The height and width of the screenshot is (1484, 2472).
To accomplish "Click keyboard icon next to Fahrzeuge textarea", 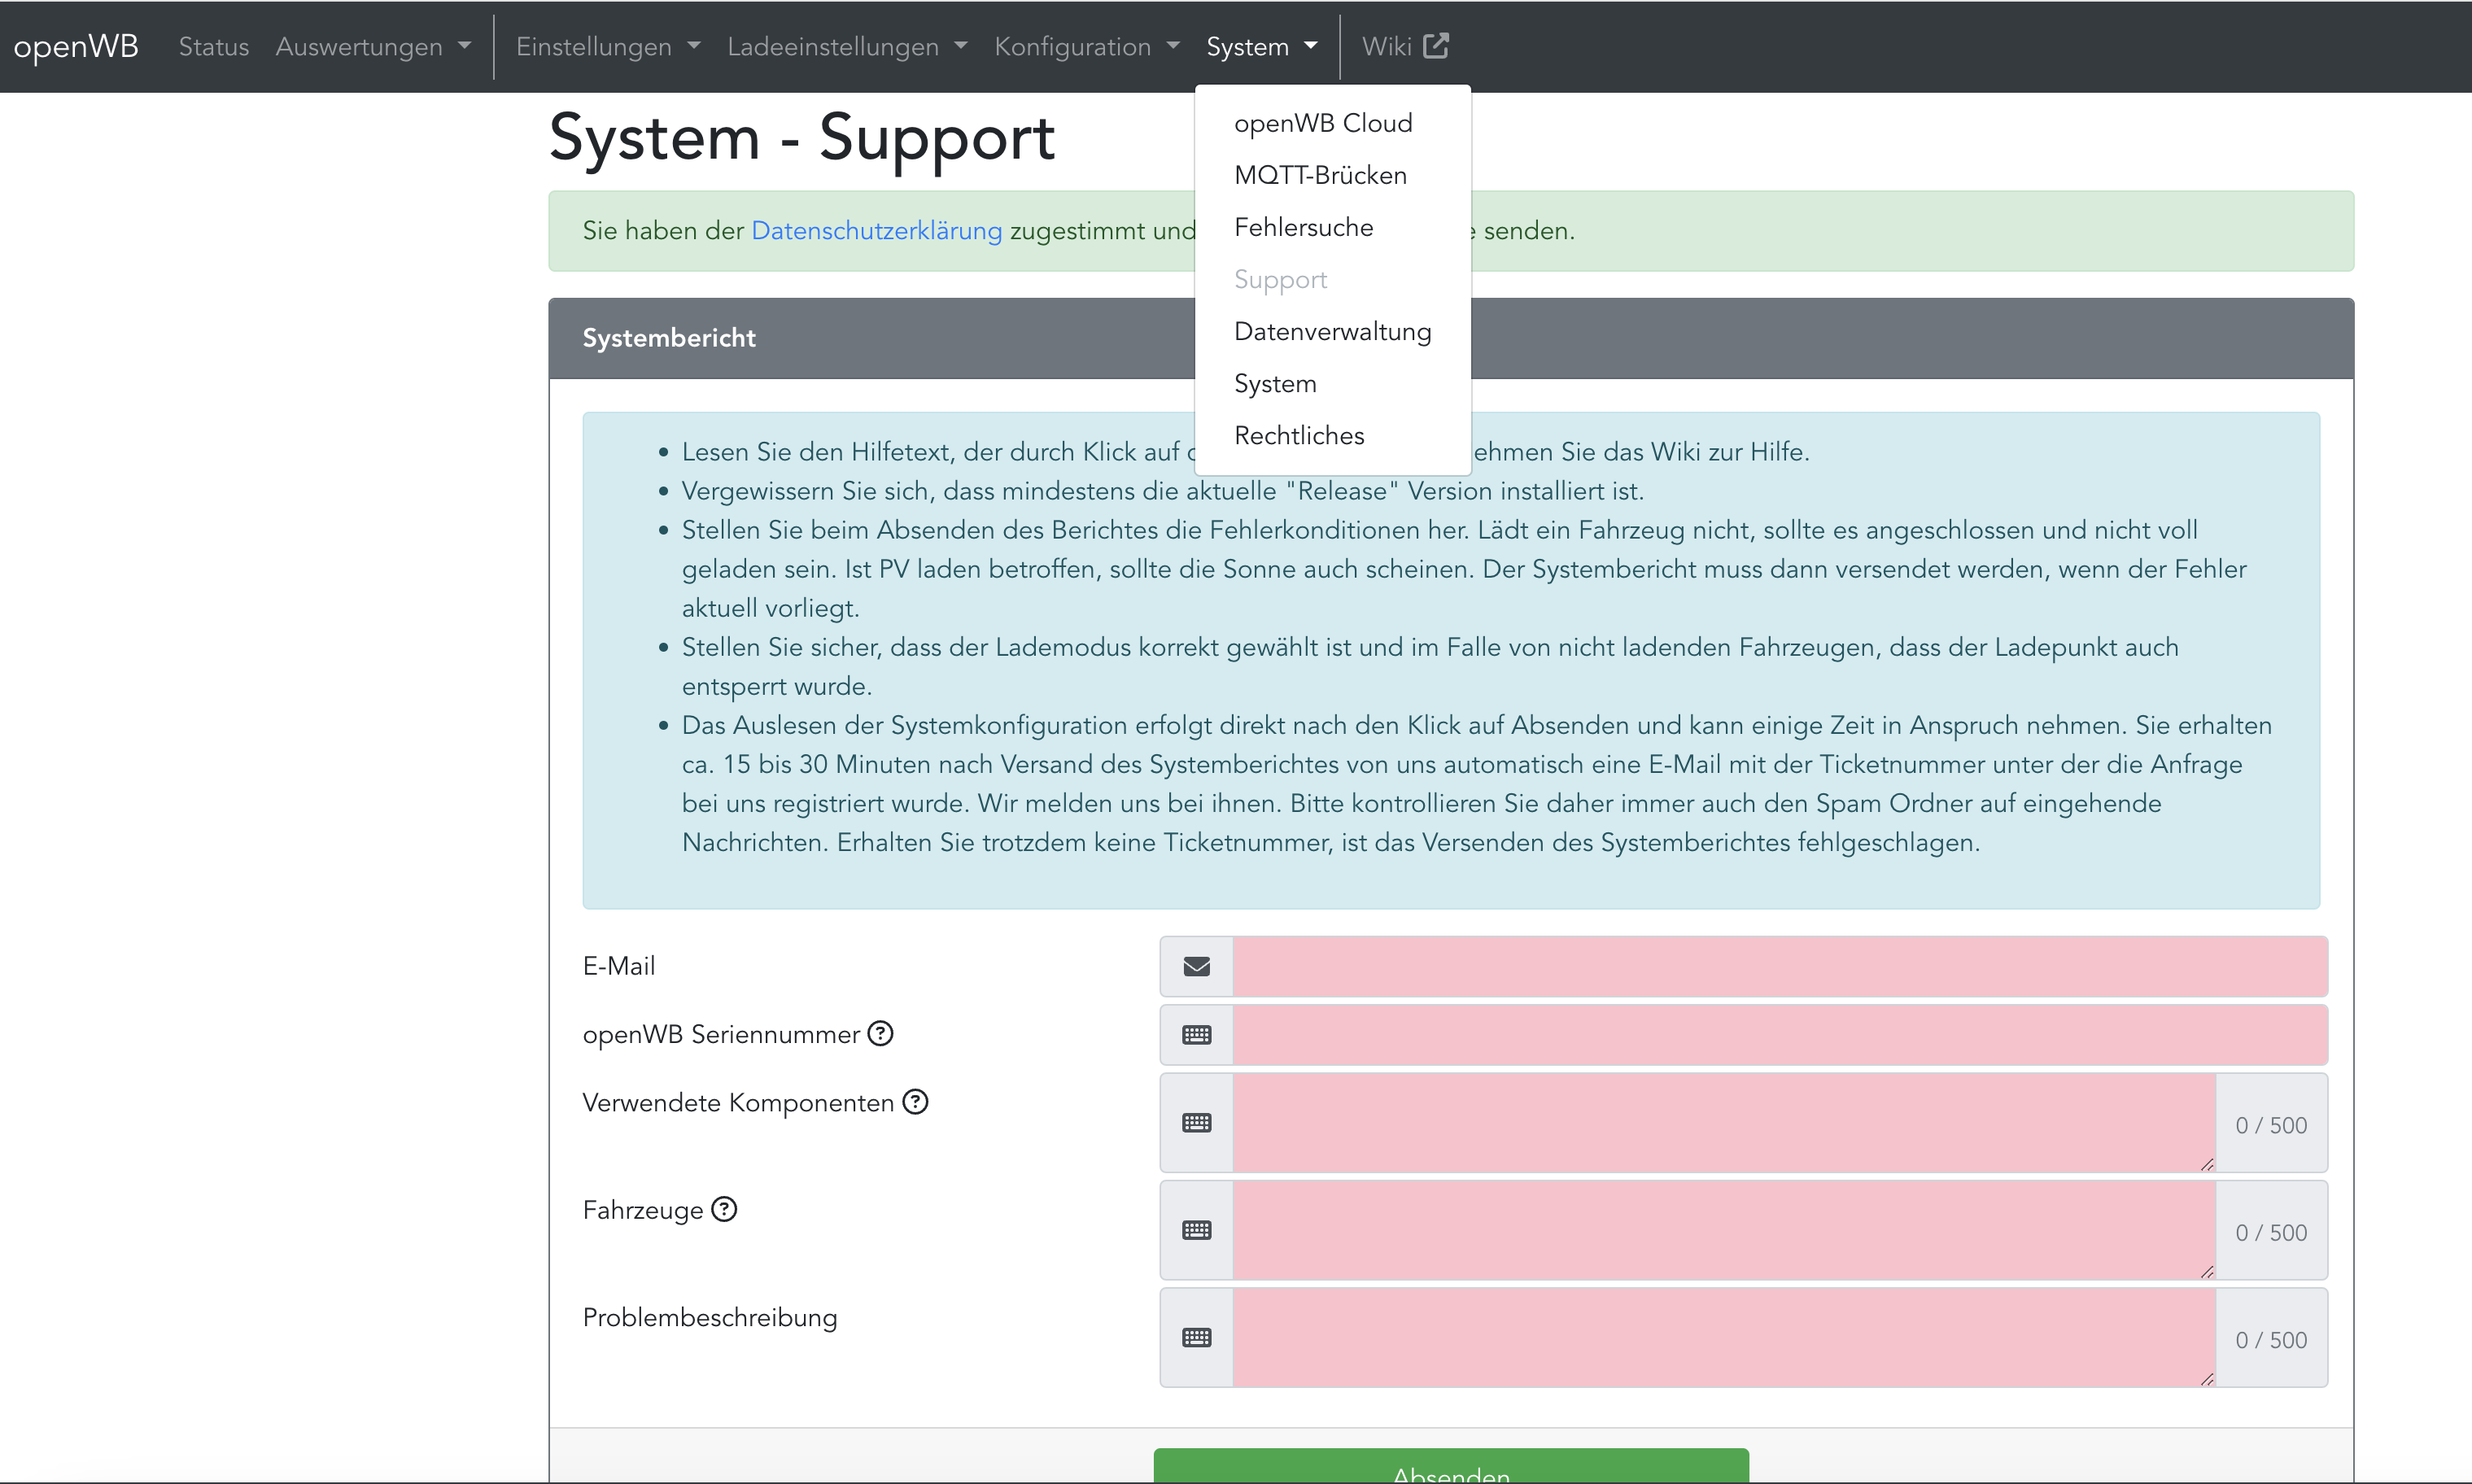I will tap(1196, 1229).
